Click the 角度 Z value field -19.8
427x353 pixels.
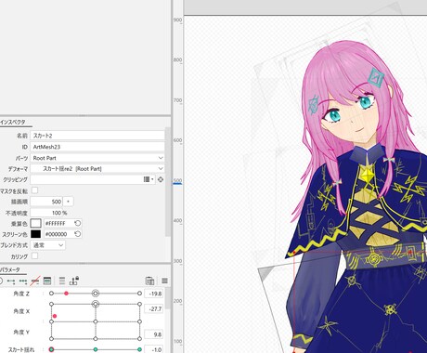tap(154, 294)
